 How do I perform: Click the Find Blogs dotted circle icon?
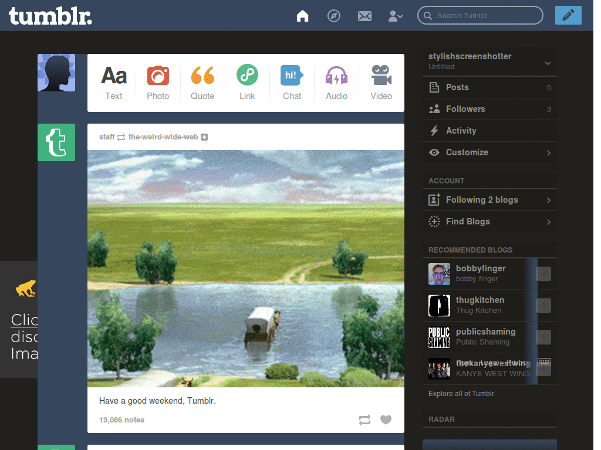pos(434,221)
